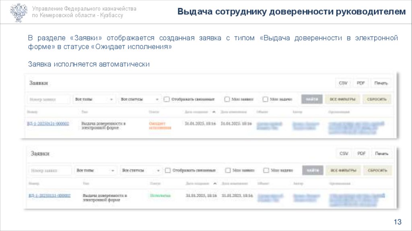Click Печать in the Ожидает исполнения panel
Screen dimensions: 412x231
[381, 83]
